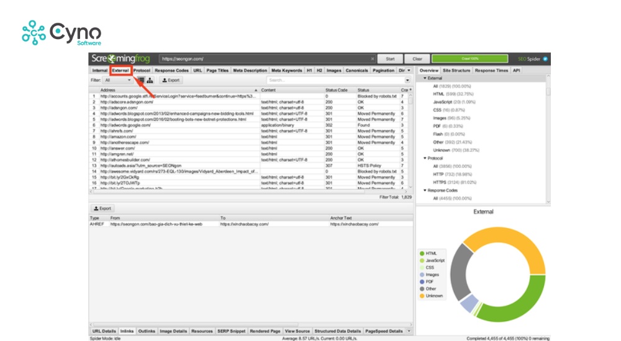Click into the Search input field
The height and width of the screenshot is (341, 621).
click(335, 80)
